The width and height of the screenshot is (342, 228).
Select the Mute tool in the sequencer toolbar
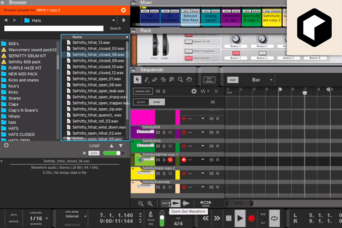pyautogui.click(x=172, y=80)
